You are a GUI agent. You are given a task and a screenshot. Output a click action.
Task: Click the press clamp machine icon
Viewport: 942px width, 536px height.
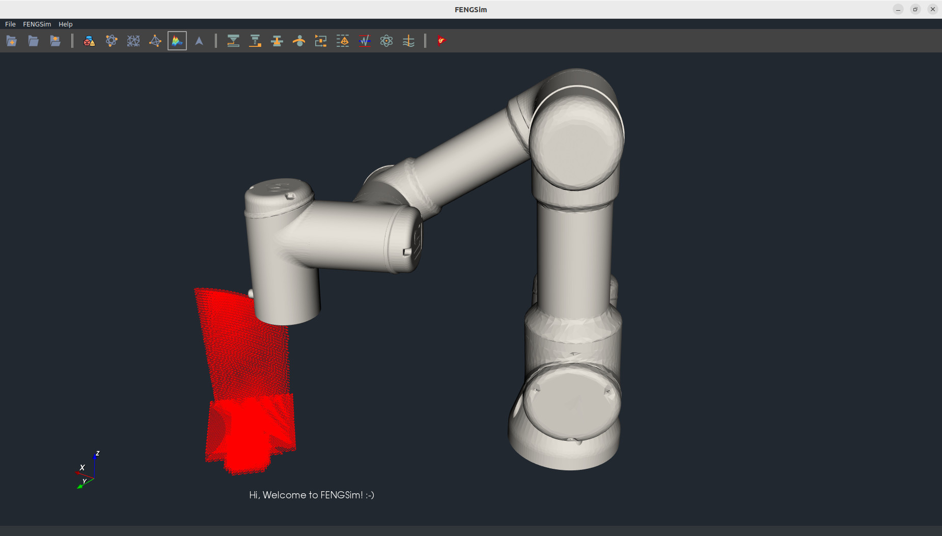(277, 41)
